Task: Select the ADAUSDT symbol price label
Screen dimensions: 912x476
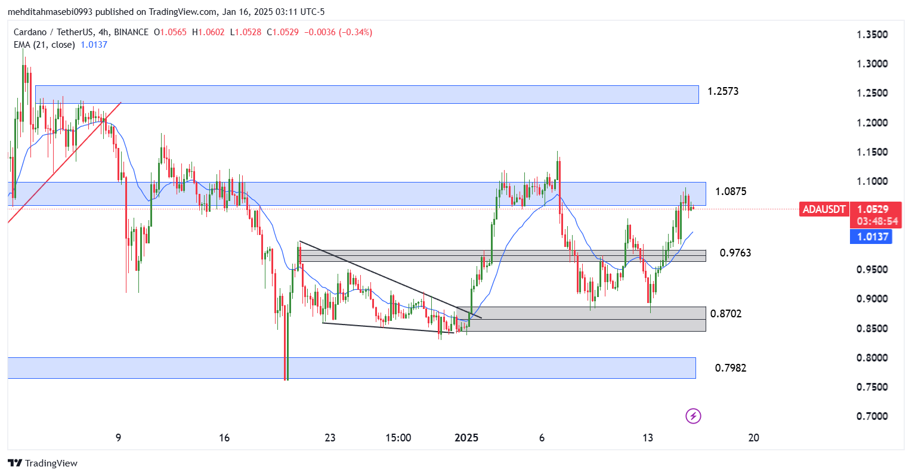Action: pyautogui.click(x=824, y=209)
